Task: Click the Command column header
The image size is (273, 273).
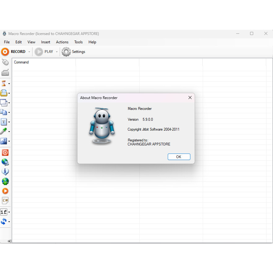Action: point(21,62)
